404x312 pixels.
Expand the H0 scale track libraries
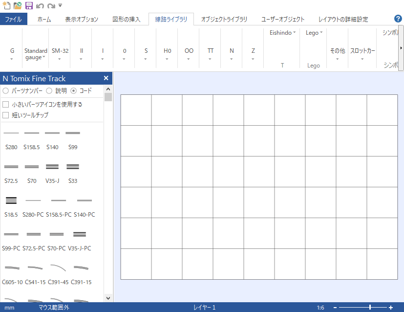point(167,54)
